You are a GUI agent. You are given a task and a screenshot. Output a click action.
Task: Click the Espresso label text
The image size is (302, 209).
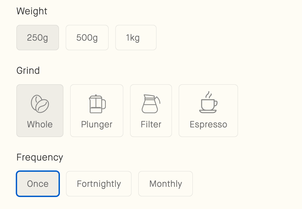click(208, 124)
